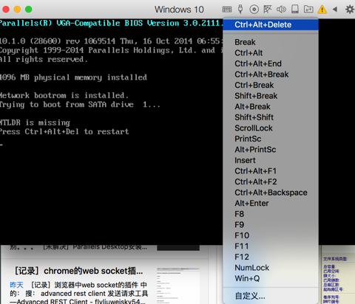Send the F10 key
The image size is (355, 304).
pyautogui.click(x=271, y=235)
